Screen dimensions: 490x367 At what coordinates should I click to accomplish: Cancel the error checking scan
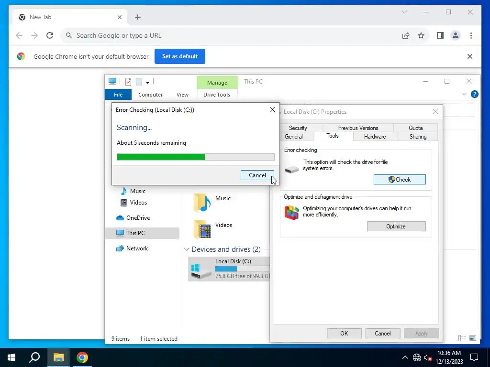257,175
